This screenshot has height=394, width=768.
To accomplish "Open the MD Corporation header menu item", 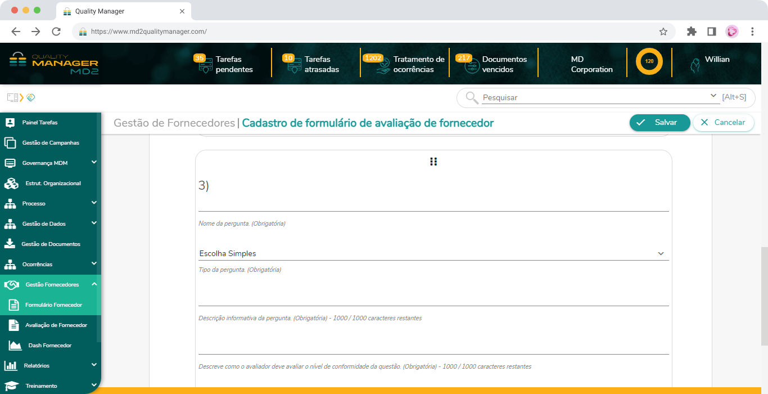I will click(x=591, y=62).
